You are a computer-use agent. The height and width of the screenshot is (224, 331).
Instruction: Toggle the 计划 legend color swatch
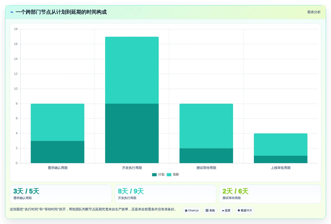tap(154, 175)
